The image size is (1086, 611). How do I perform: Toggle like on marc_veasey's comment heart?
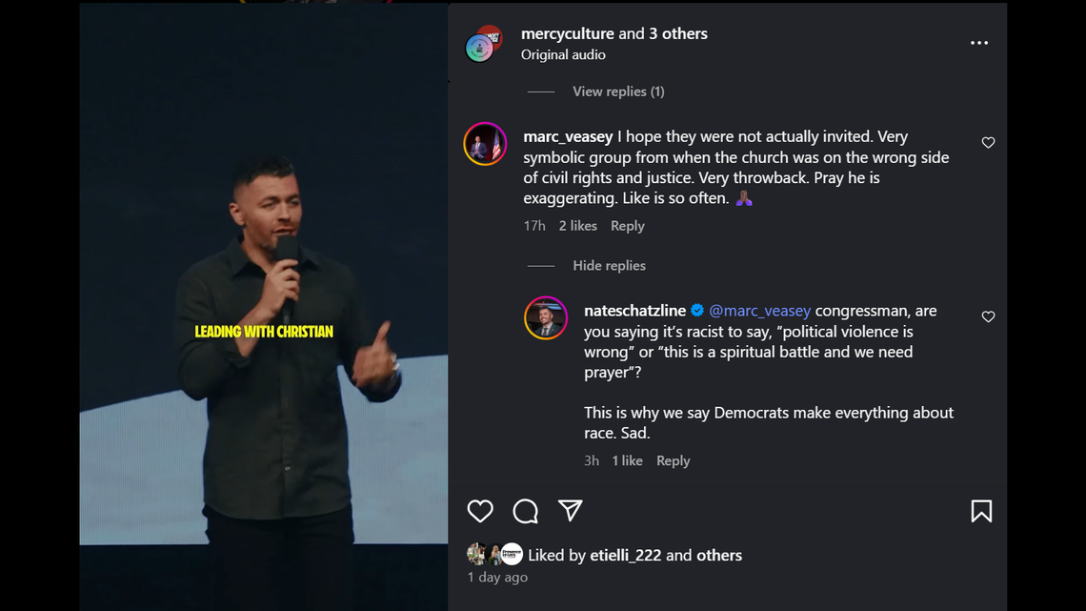coord(988,142)
